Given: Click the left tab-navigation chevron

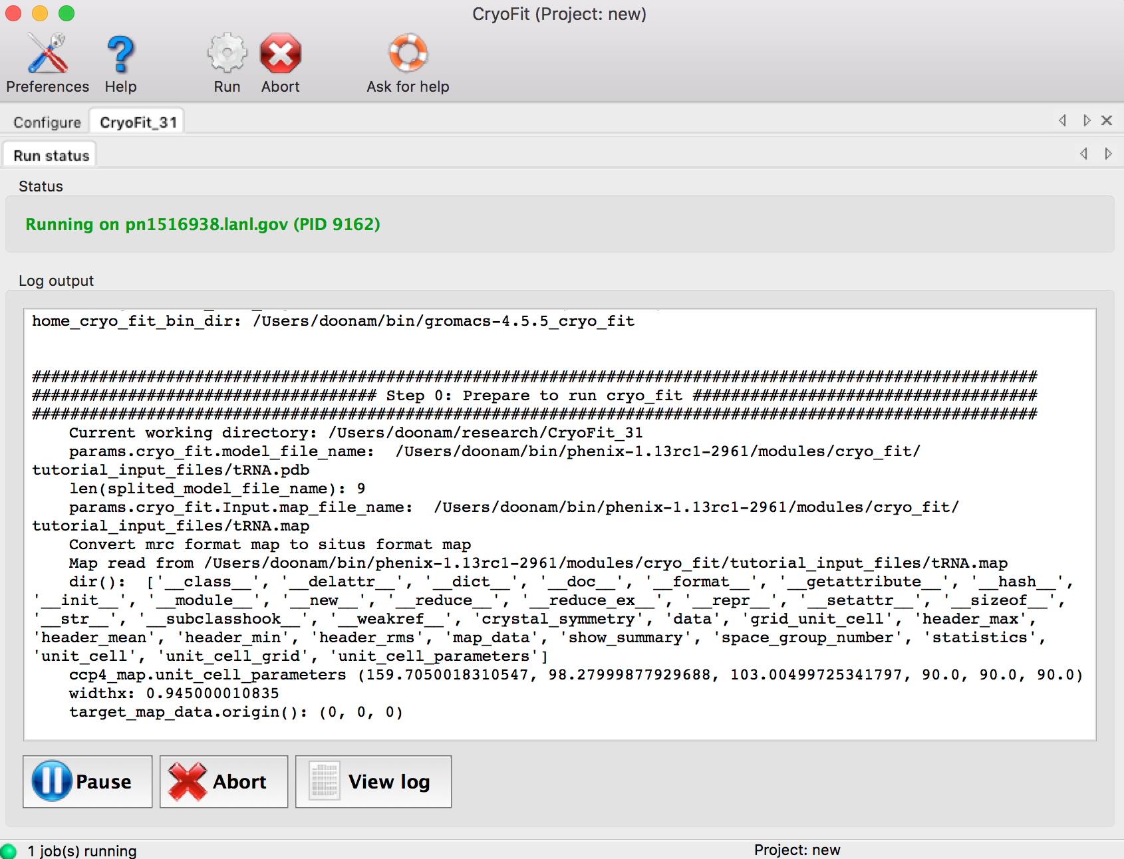Looking at the screenshot, I should (1062, 120).
